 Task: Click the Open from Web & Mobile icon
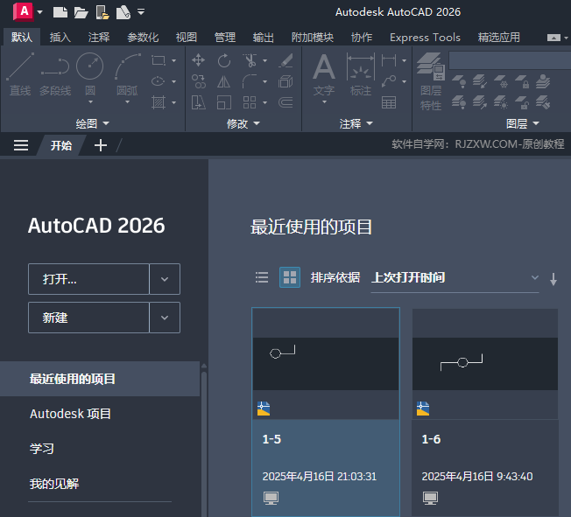(102, 12)
